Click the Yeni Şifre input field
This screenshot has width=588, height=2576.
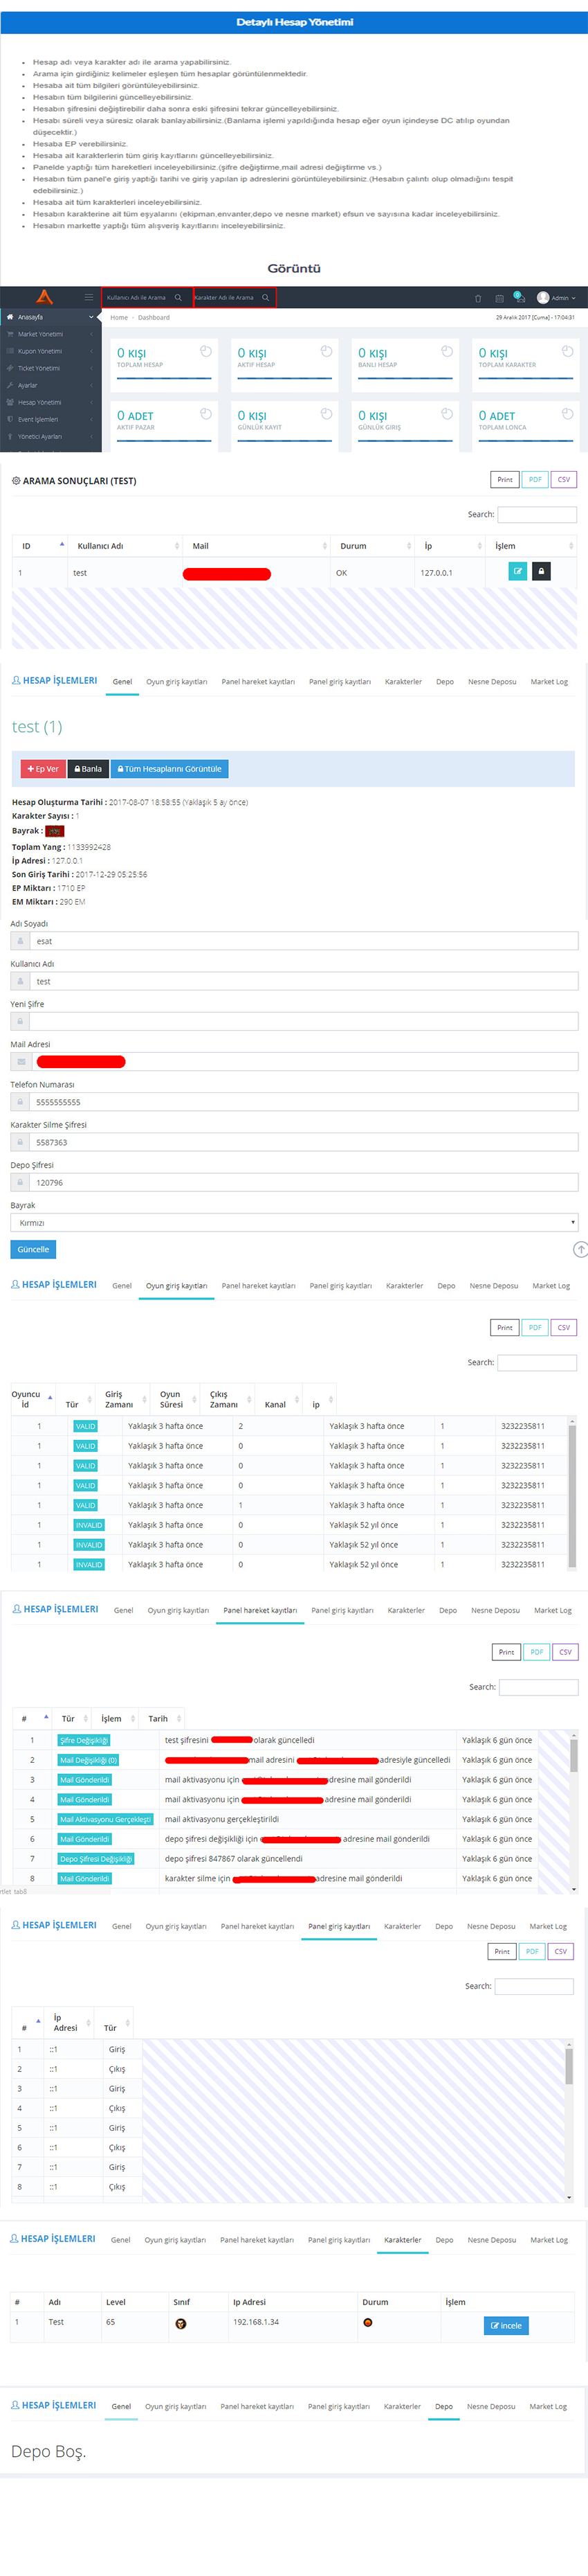(302, 1021)
